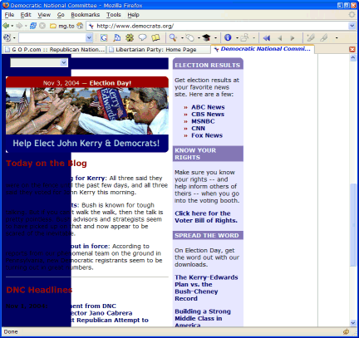Click the status bar icon at bottom right
Viewport: 359px width, 338px height.
pyautogui.click(x=346, y=331)
